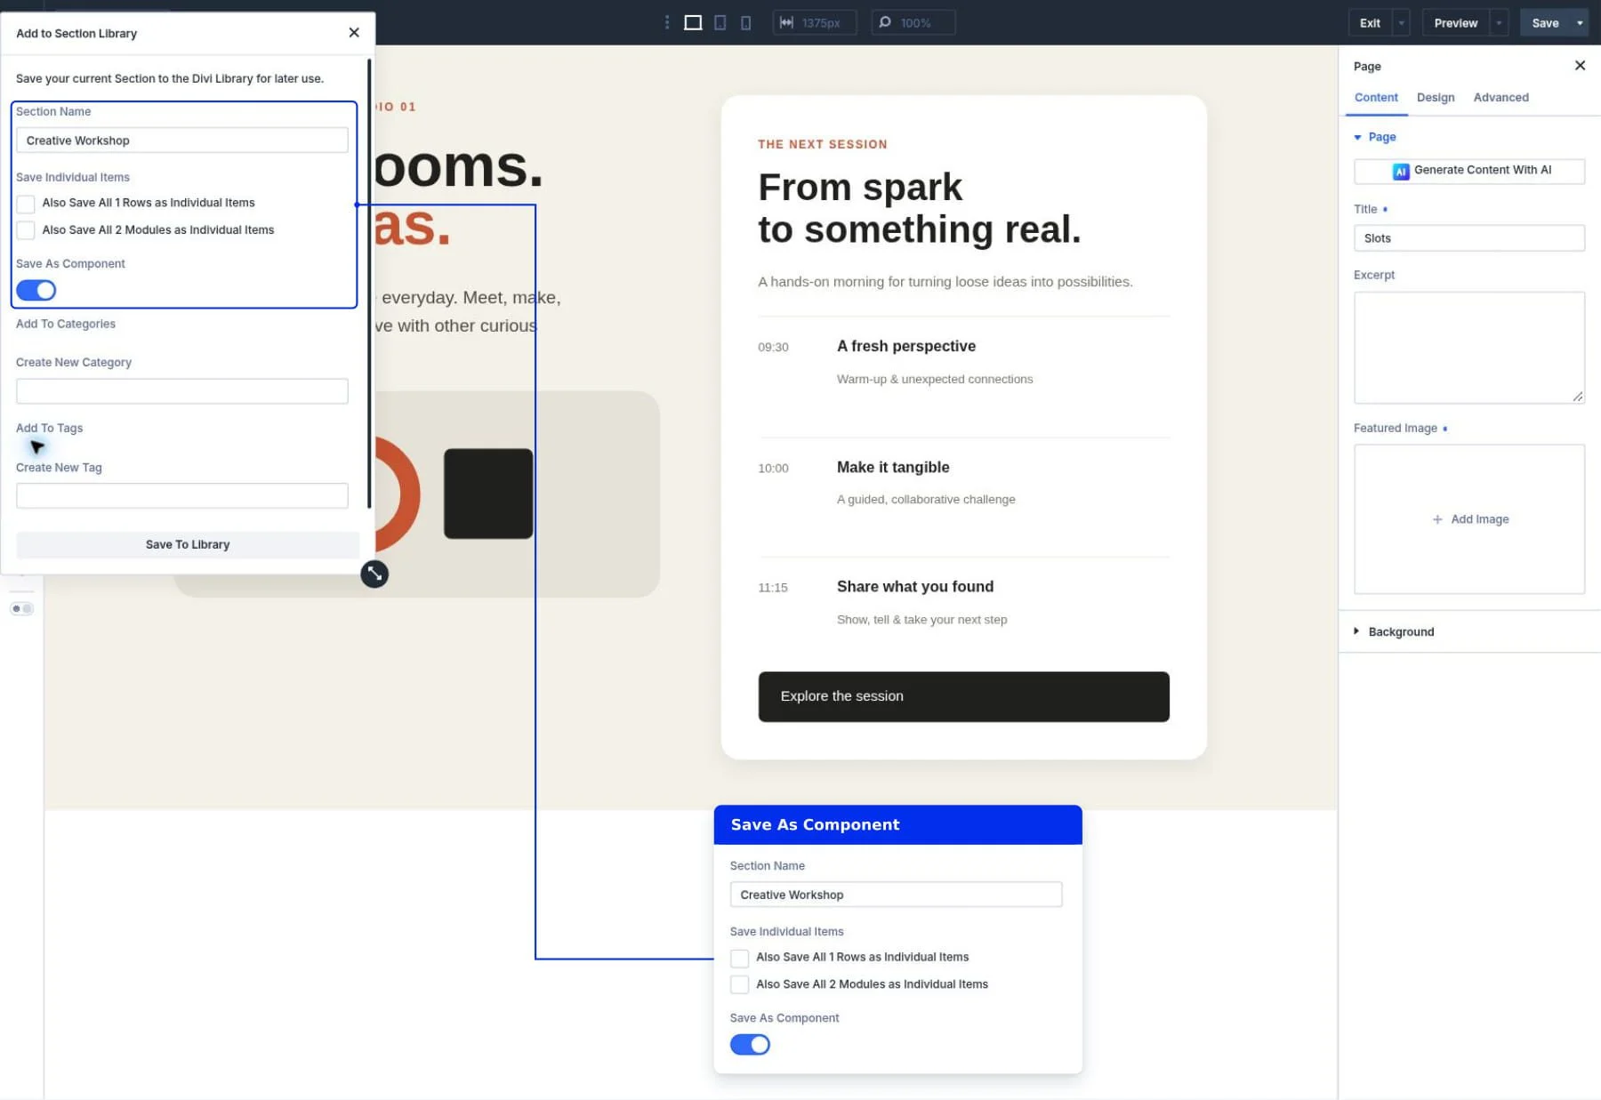Click the Section Name field in library dialog
This screenshot has height=1100, width=1601.
(x=182, y=141)
